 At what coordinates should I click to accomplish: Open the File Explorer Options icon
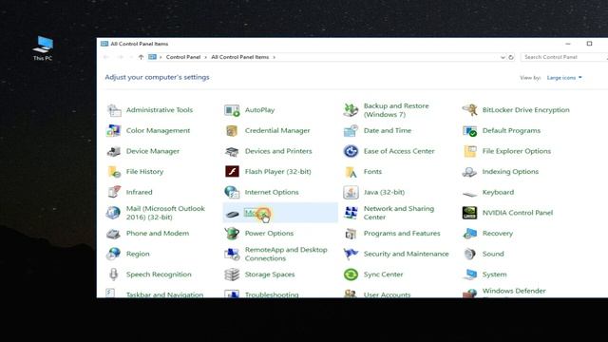pyautogui.click(x=469, y=151)
